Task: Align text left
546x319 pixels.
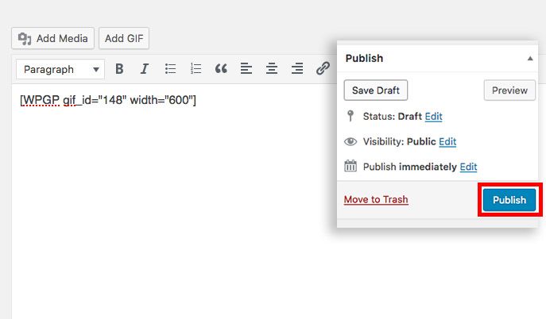Action: pos(246,69)
